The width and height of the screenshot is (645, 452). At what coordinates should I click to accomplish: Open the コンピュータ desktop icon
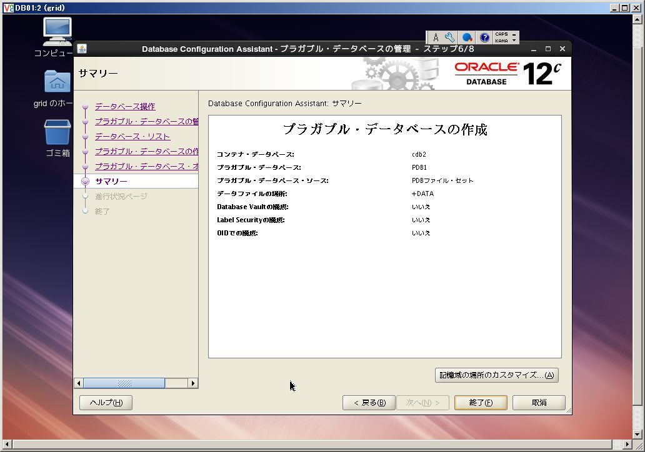[57, 32]
